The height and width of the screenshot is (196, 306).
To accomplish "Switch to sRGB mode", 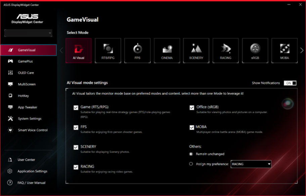I will (255, 50).
